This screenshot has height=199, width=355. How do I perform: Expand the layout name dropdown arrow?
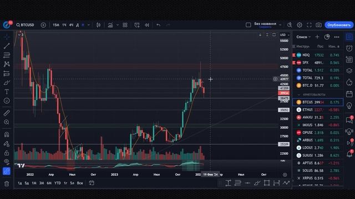click(x=280, y=25)
